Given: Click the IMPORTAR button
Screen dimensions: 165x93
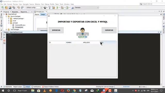Looking at the screenshot, I should tap(56, 30).
